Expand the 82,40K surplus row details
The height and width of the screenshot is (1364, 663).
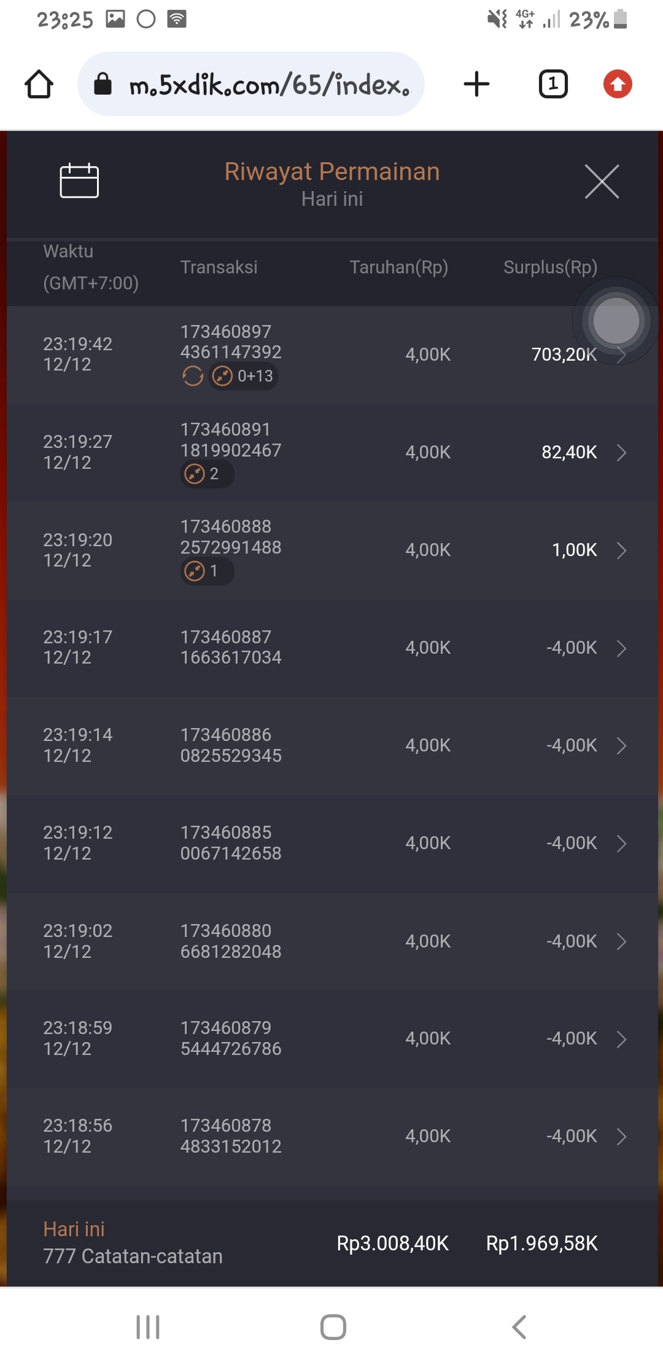coord(621,453)
